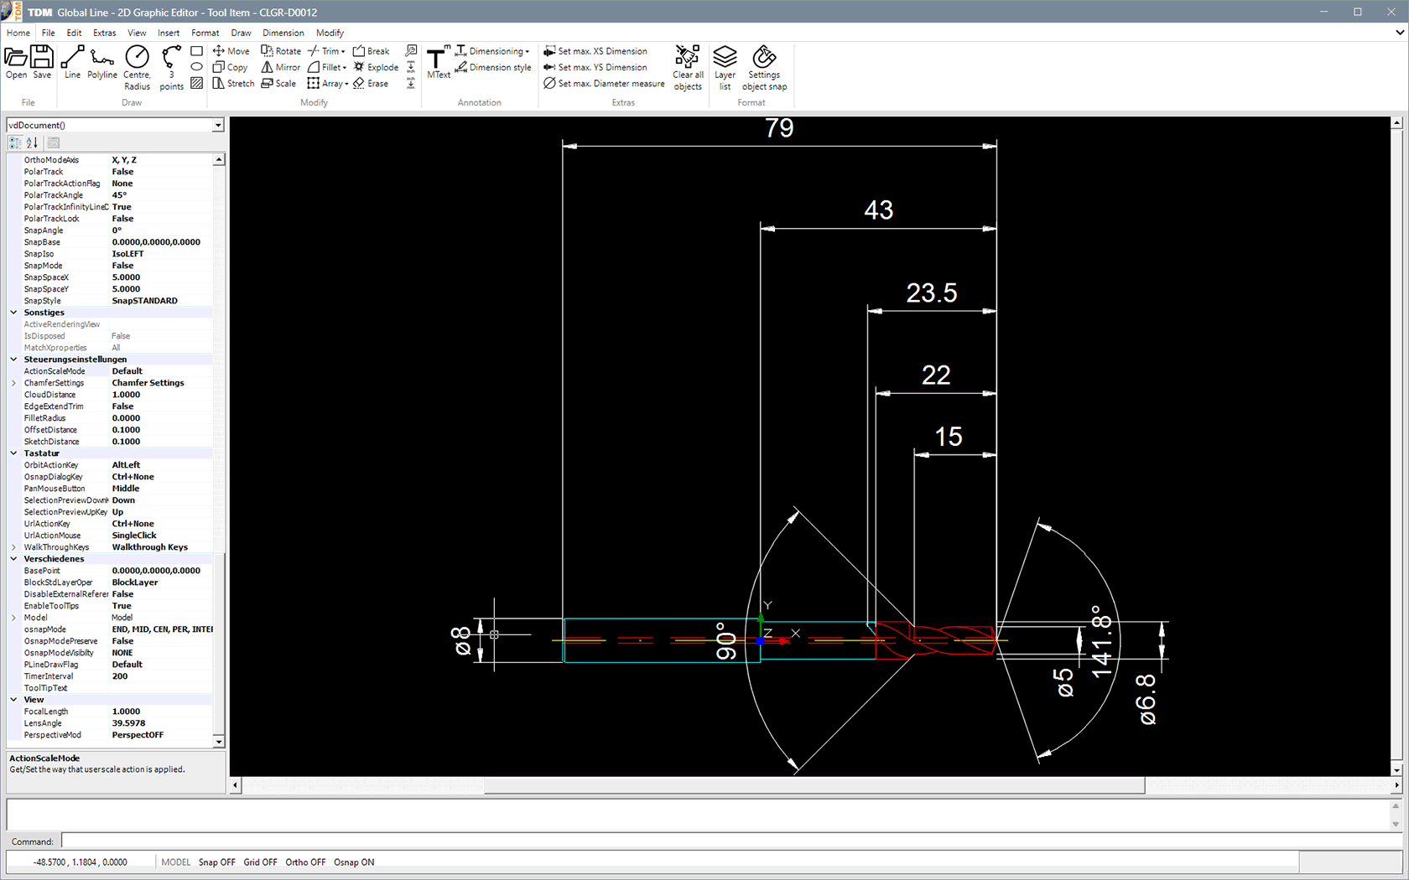
Task: Click the wrench icon in Modify group
Action: pos(411,51)
